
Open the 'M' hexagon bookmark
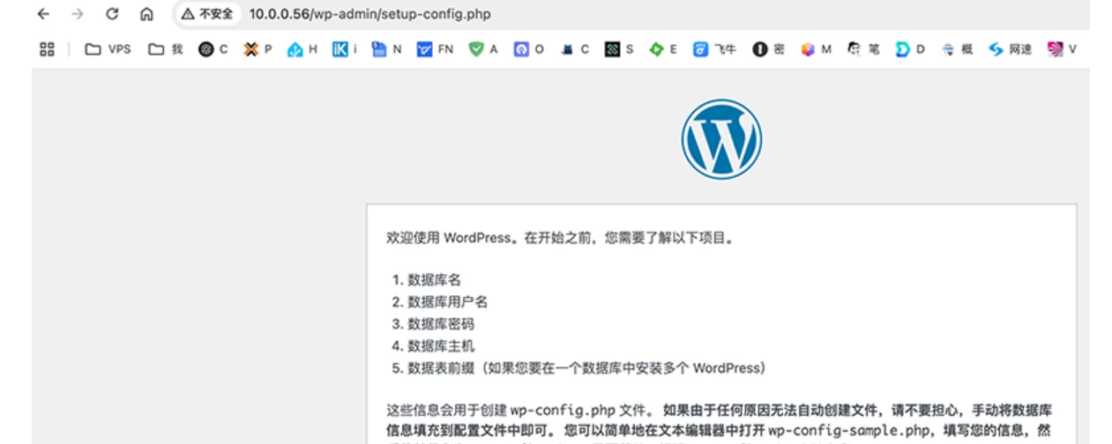[x=816, y=49]
